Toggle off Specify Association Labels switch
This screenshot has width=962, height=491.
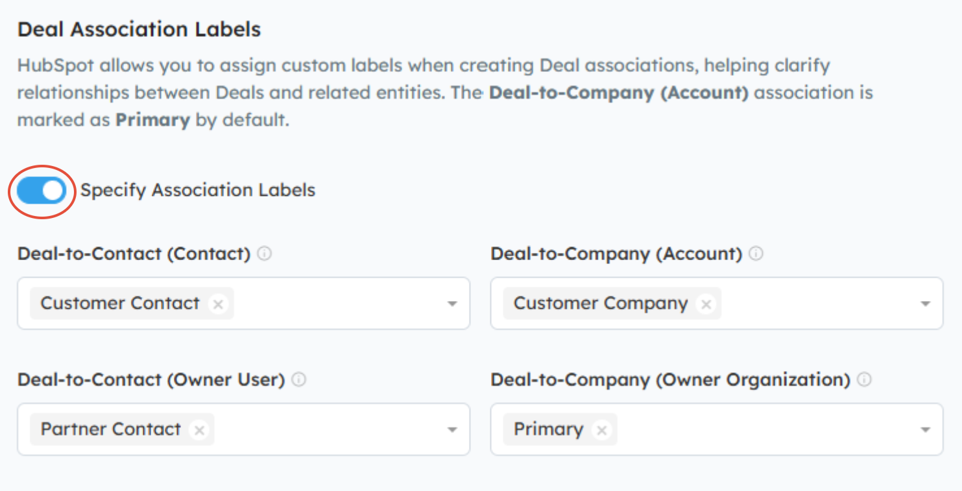tap(42, 191)
